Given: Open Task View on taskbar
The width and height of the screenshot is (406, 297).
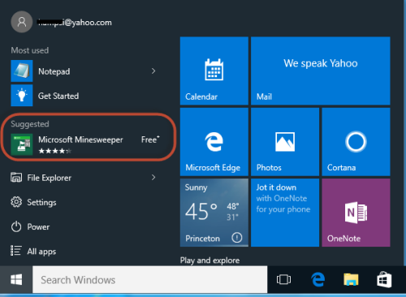Looking at the screenshot, I should click(283, 279).
